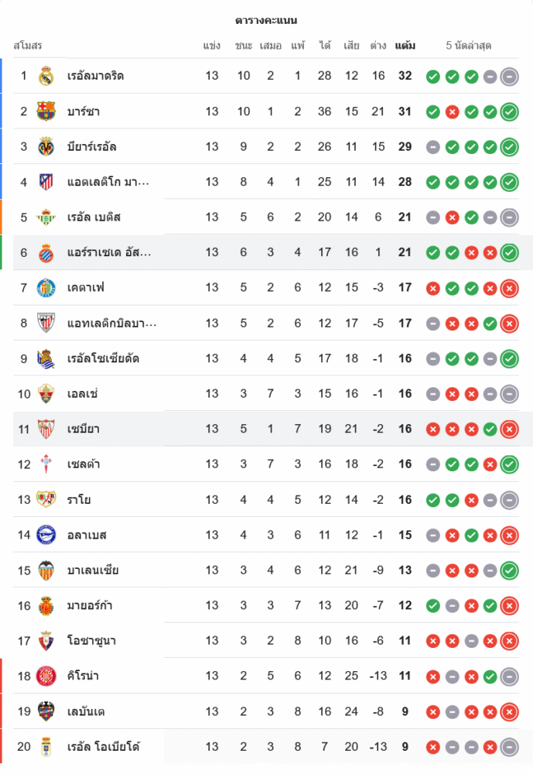Click the Real Oviedo crest icon

(46, 747)
